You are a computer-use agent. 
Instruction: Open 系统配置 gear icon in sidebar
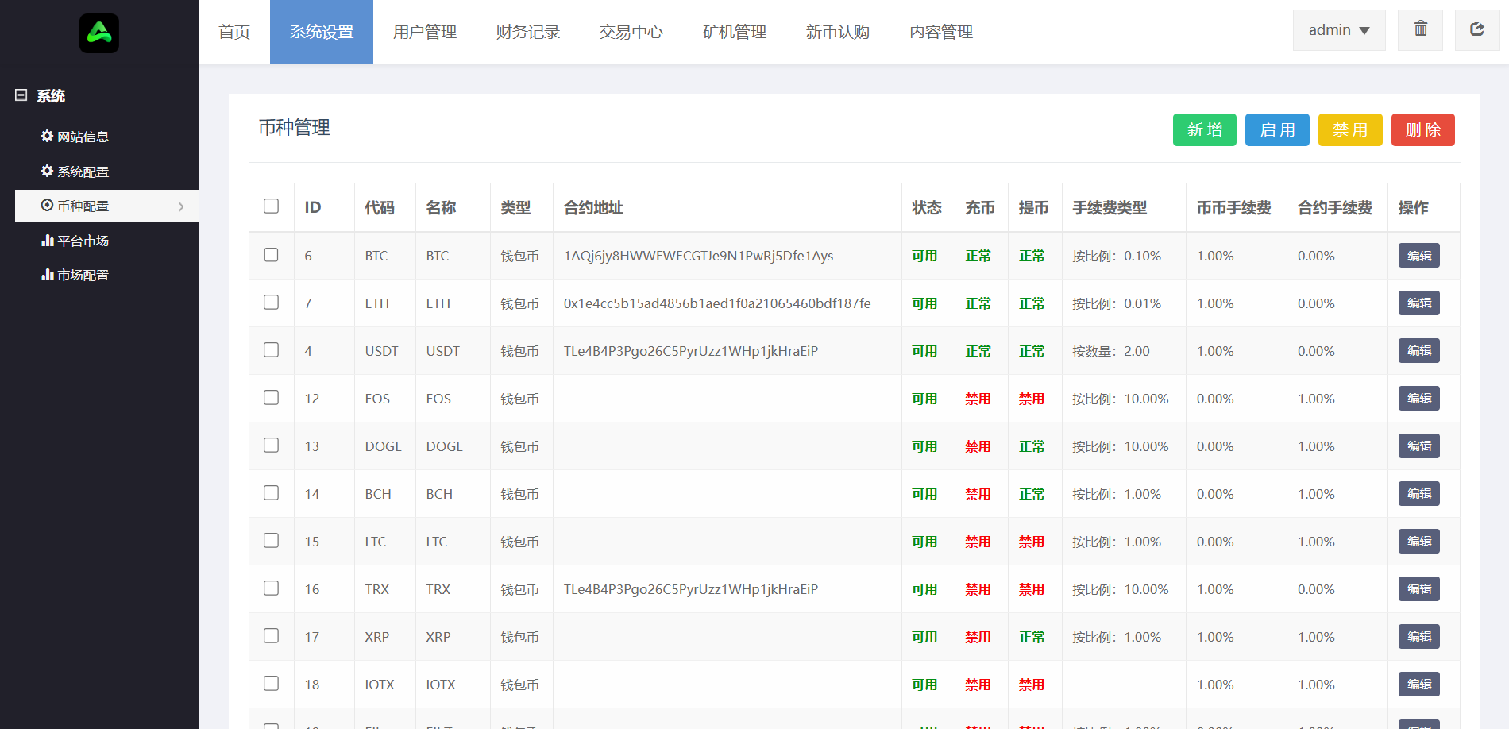[47, 172]
